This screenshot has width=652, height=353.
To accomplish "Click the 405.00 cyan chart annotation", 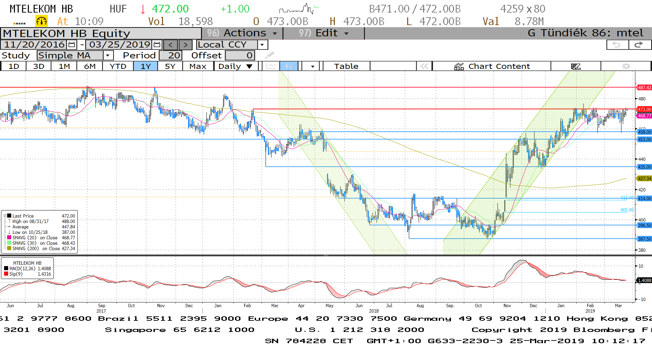I will [x=627, y=210].
